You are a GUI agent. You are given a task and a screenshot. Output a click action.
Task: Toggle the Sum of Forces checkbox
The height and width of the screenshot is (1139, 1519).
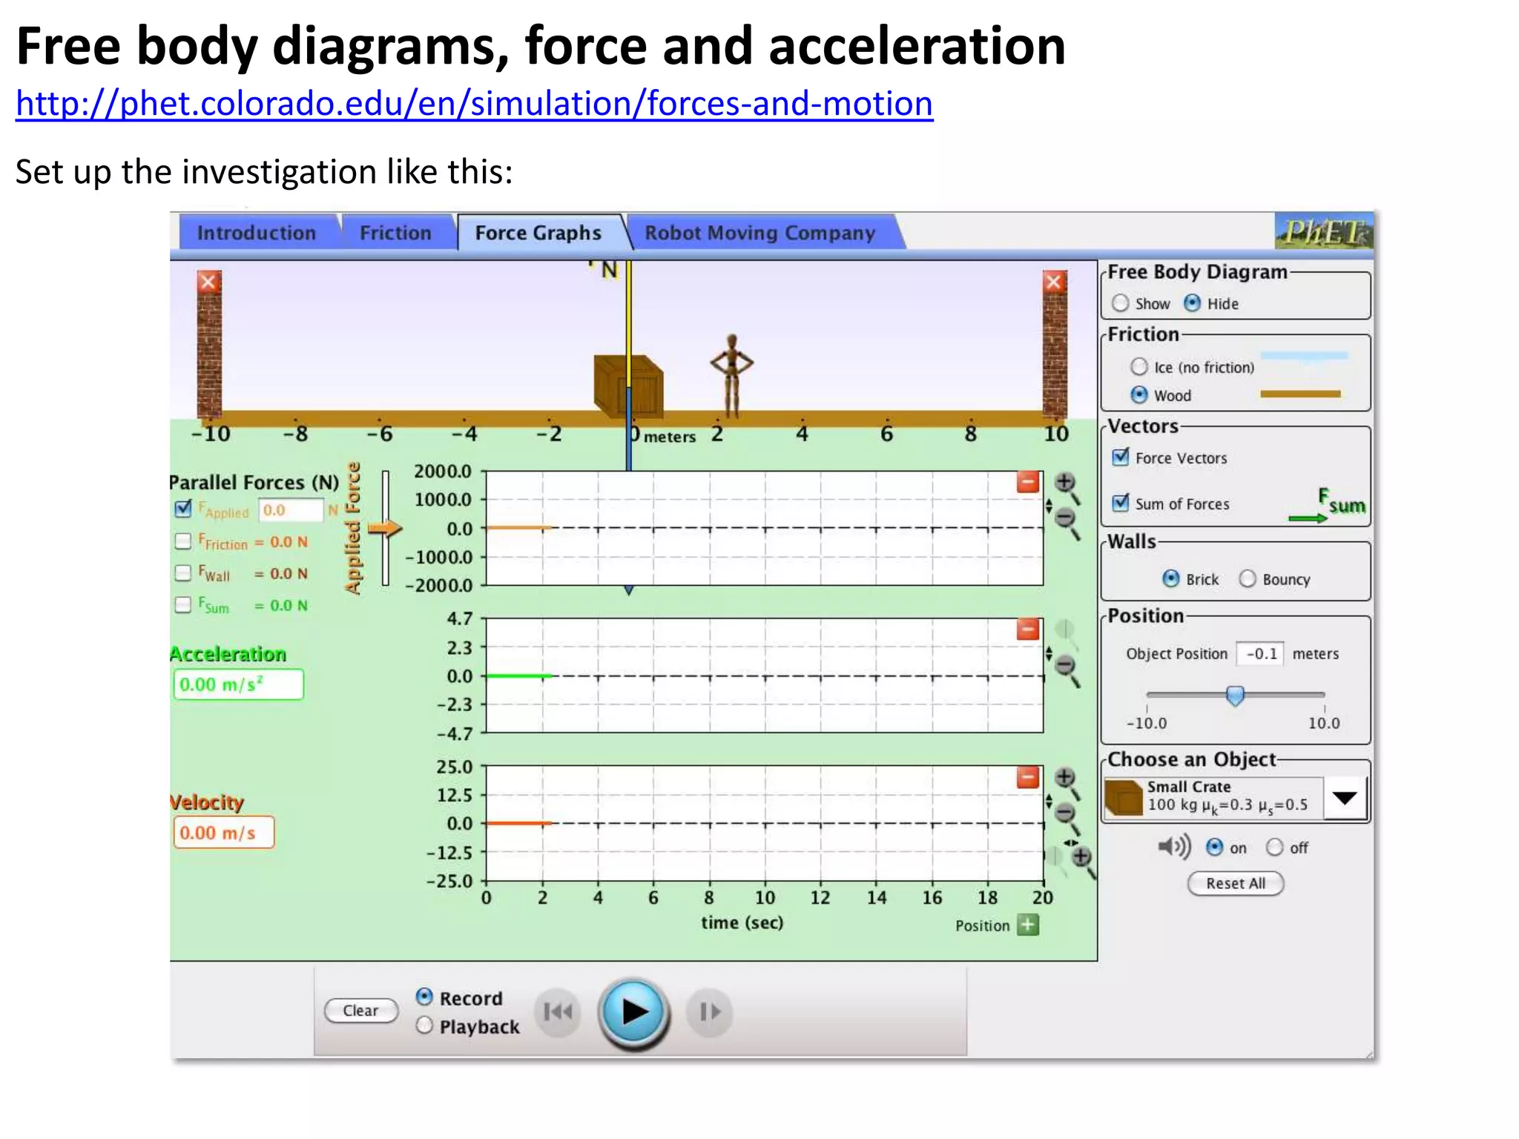click(1121, 503)
